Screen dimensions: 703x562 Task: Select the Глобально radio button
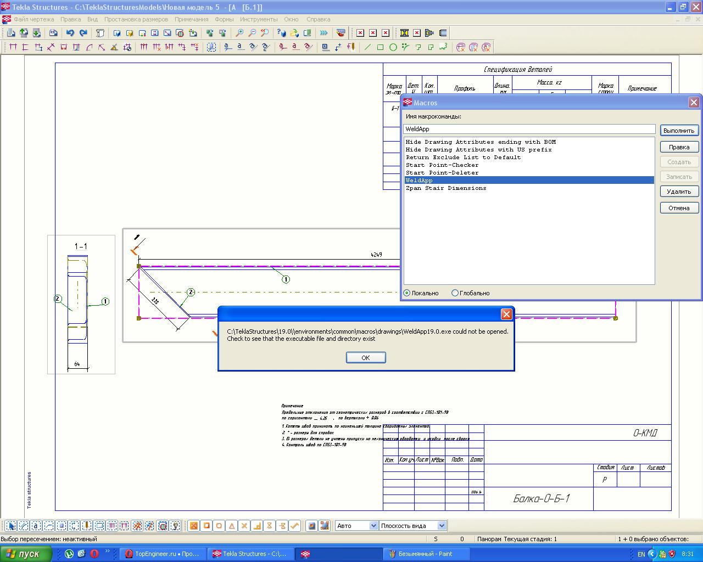point(455,293)
